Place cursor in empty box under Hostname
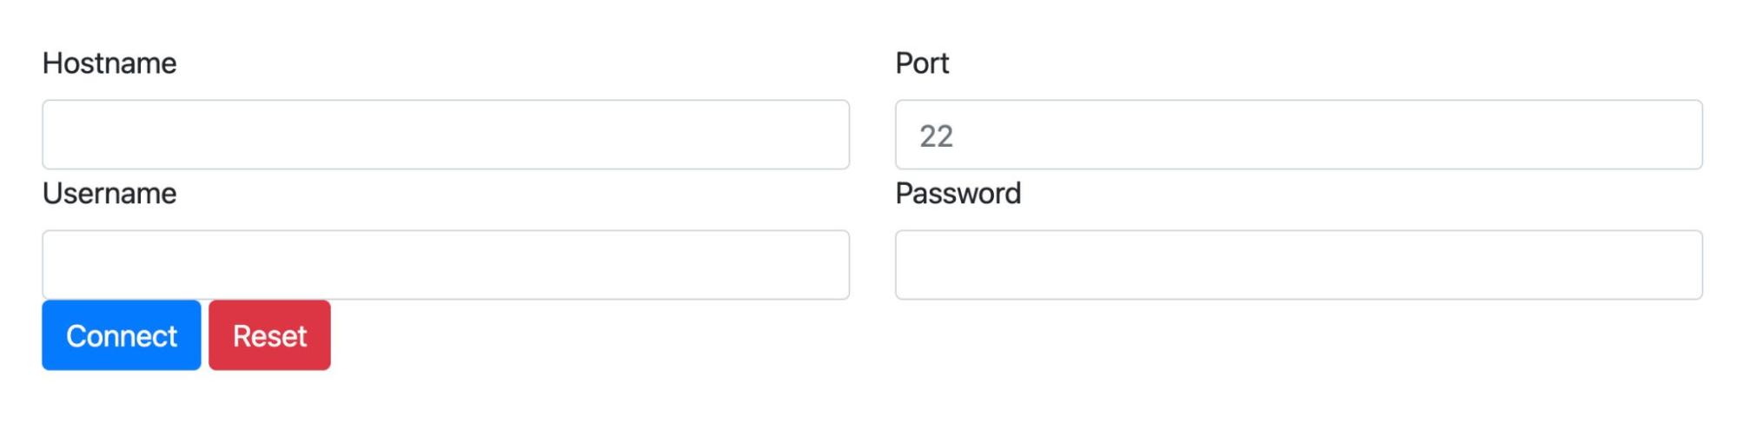The image size is (1737, 430). tap(446, 135)
